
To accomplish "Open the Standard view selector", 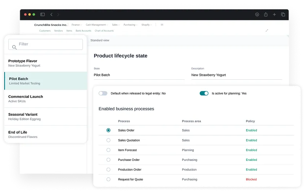I will [100, 40].
